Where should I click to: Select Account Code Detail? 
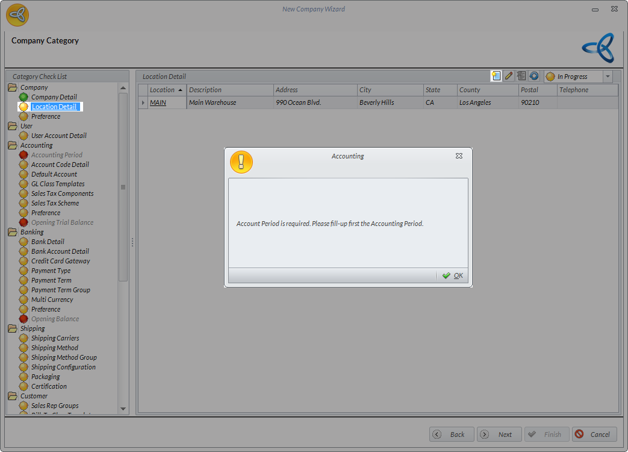60,165
